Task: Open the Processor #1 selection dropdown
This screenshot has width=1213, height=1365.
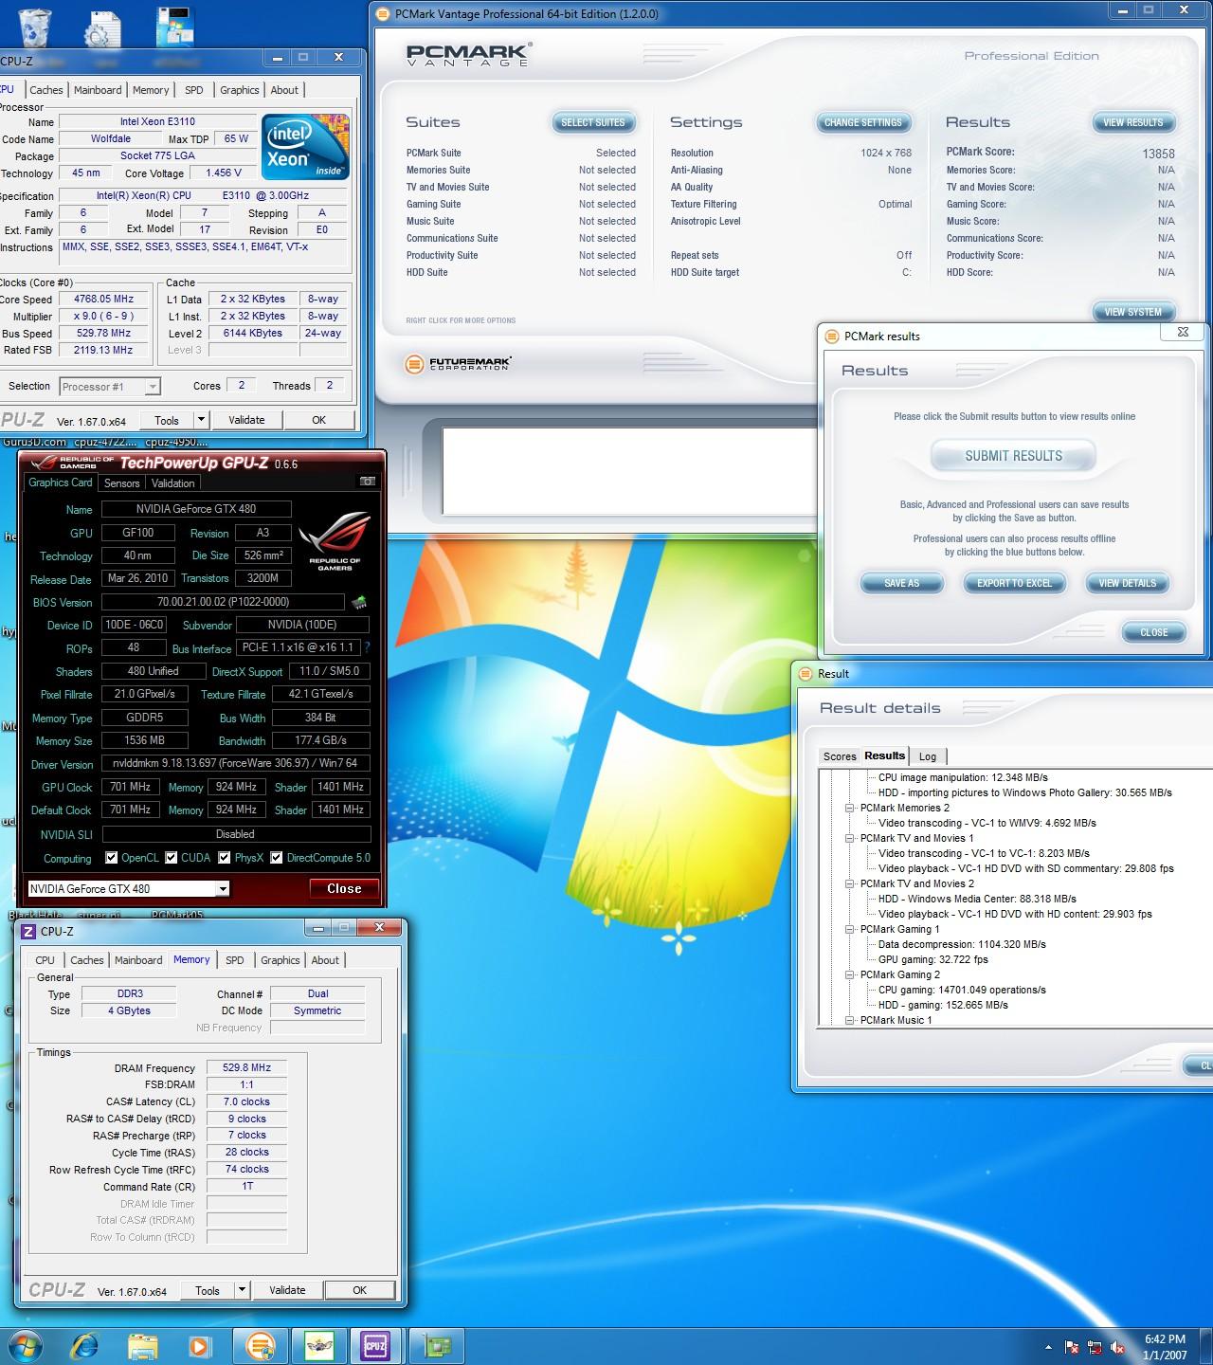Action: 152,387
